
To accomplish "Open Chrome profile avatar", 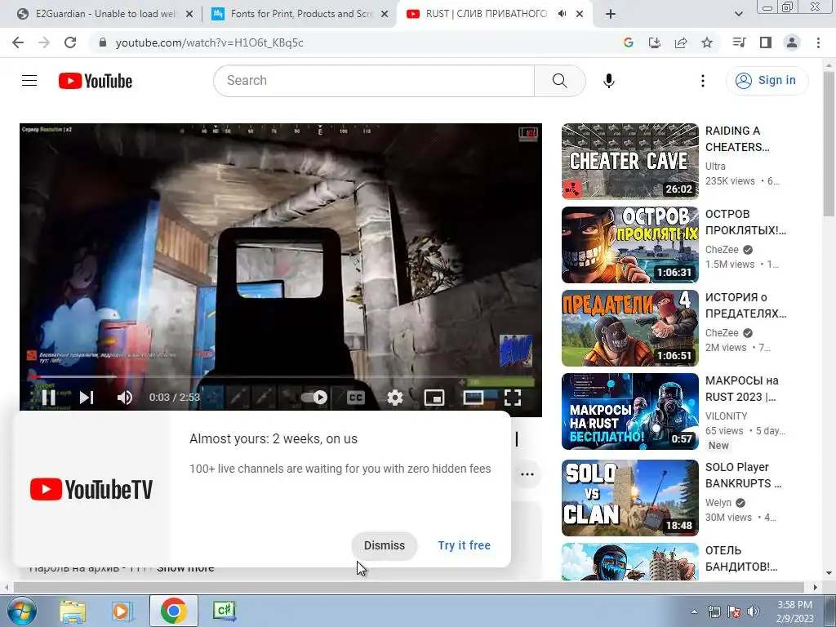I will [x=792, y=42].
